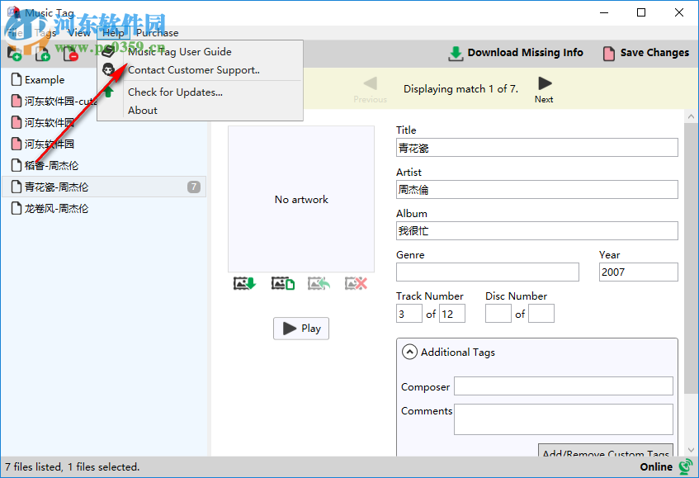The width and height of the screenshot is (699, 478).
Task: Click the Online status text
Action: pos(656,466)
